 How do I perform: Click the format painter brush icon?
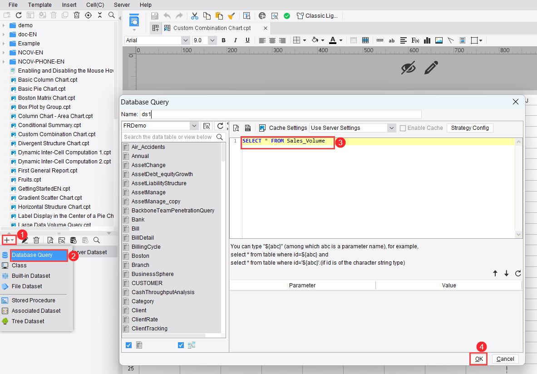click(231, 16)
